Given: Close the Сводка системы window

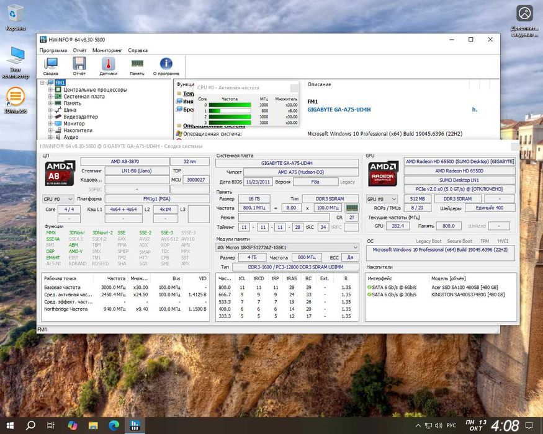Looking at the screenshot, I should click(x=514, y=146).
